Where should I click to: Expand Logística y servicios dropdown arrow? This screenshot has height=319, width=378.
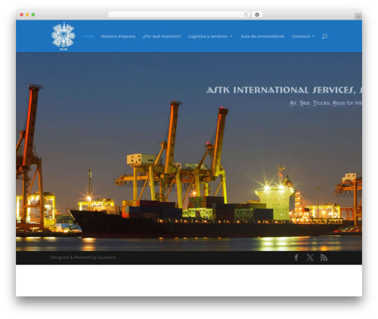pos(231,36)
